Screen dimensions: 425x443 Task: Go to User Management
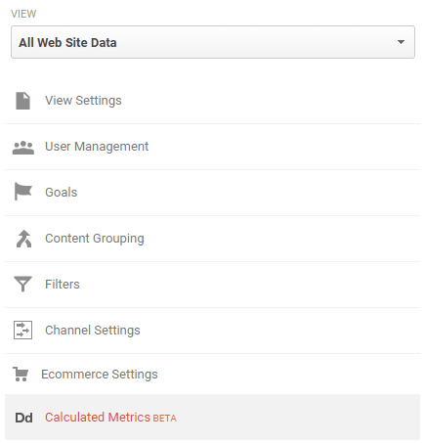[x=97, y=147]
